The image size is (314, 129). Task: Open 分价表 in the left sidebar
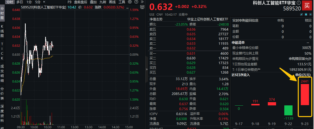tap(2, 93)
